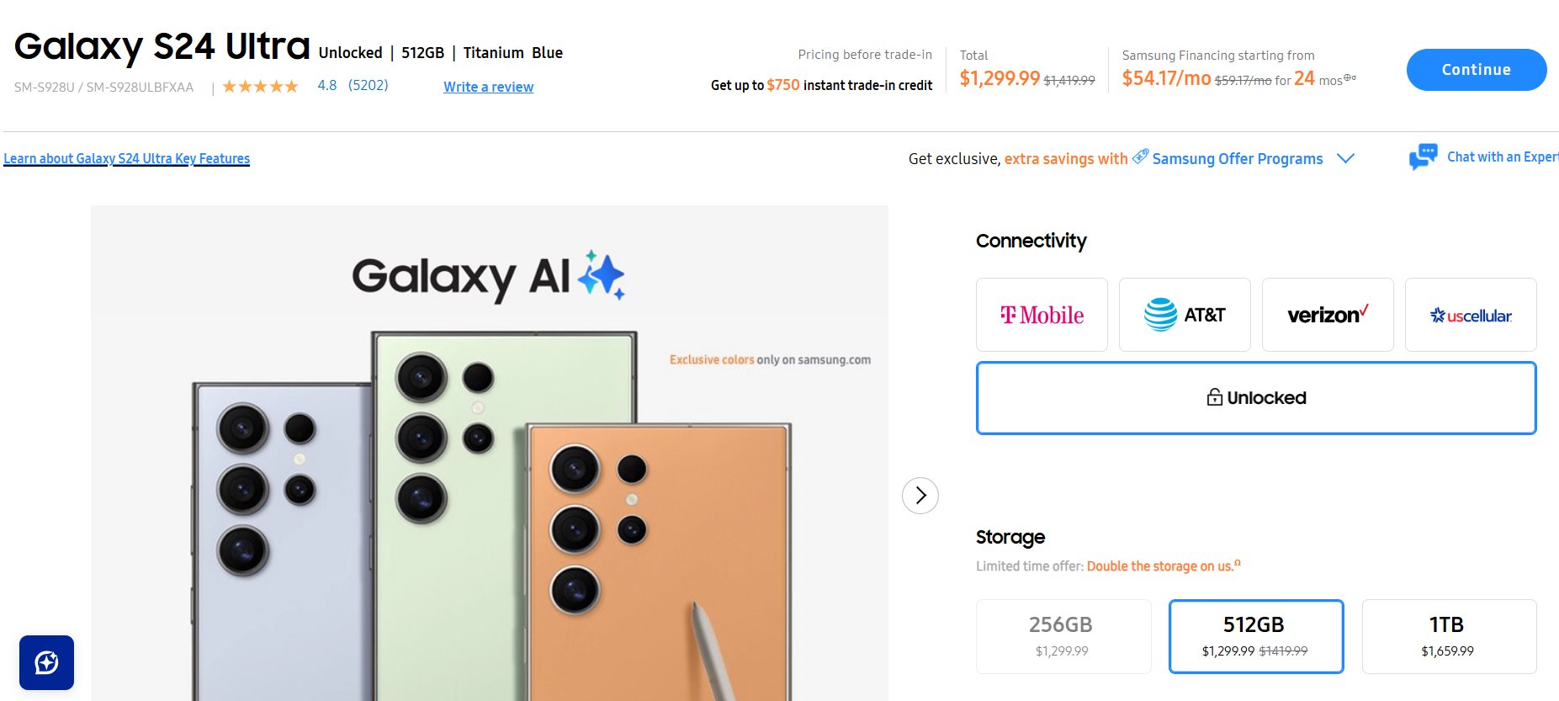Viewport: 1559px width, 701px height.
Task: Click Double the storage on us offer
Action: tap(1159, 566)
